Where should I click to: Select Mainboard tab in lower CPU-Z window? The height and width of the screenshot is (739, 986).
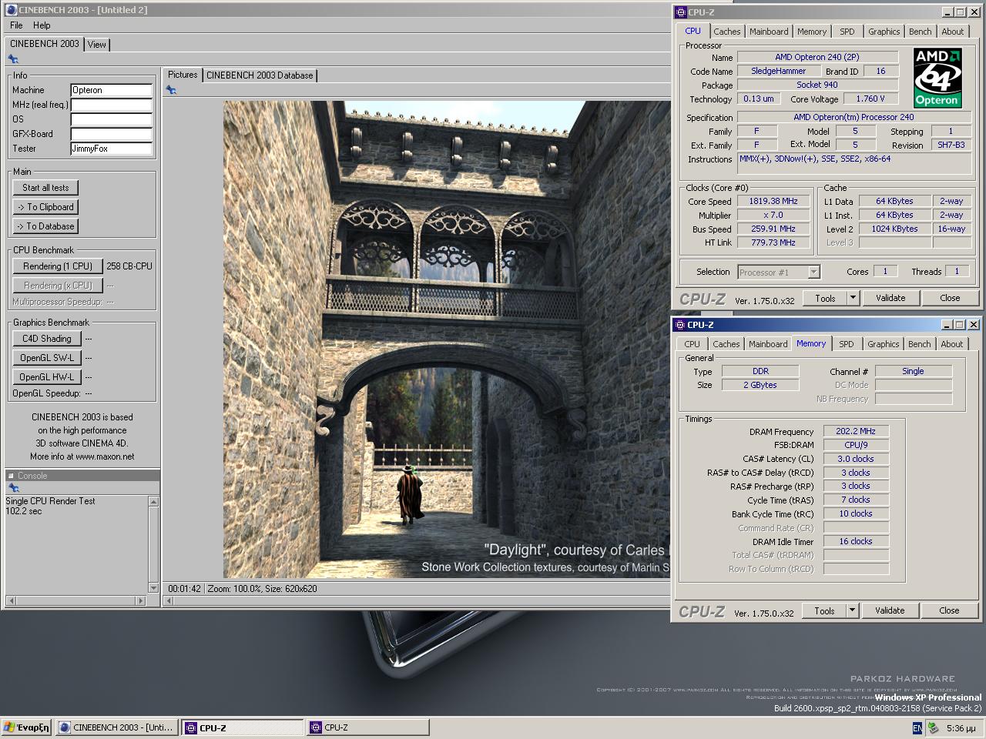[x=768, y=344]
